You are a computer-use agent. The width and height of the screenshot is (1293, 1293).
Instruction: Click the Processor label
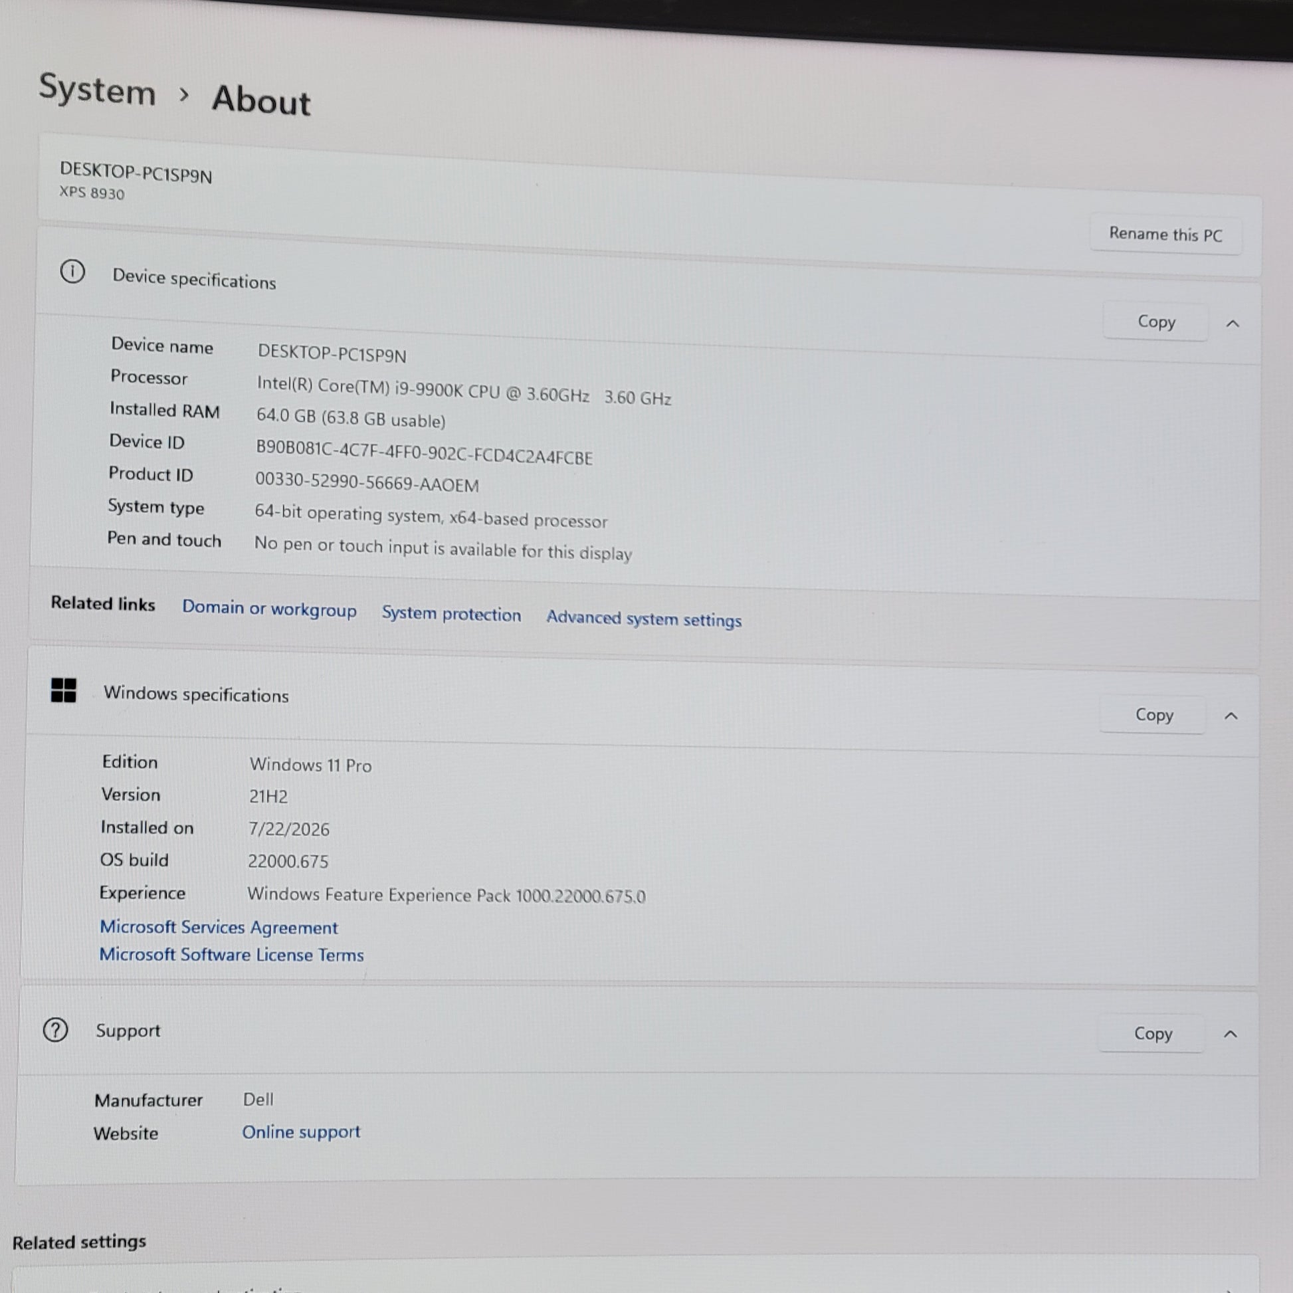(x=149, y=377)
